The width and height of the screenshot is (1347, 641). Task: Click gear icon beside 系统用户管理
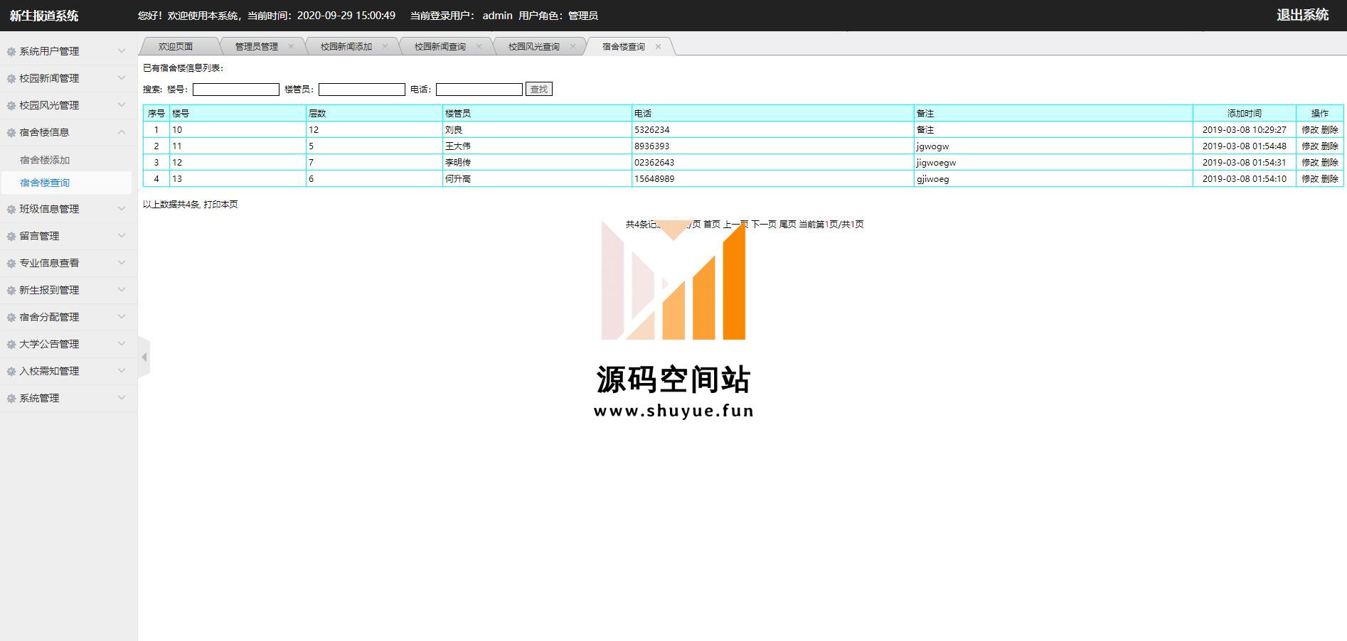(x=11, y=51)
